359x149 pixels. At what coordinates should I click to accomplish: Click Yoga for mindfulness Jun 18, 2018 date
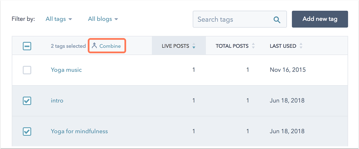287,131
